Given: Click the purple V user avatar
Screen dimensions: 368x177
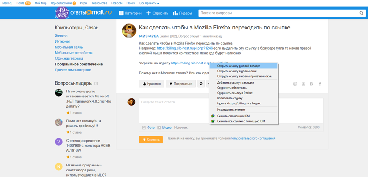Looking at the screenshot, I should pos(59,142).
